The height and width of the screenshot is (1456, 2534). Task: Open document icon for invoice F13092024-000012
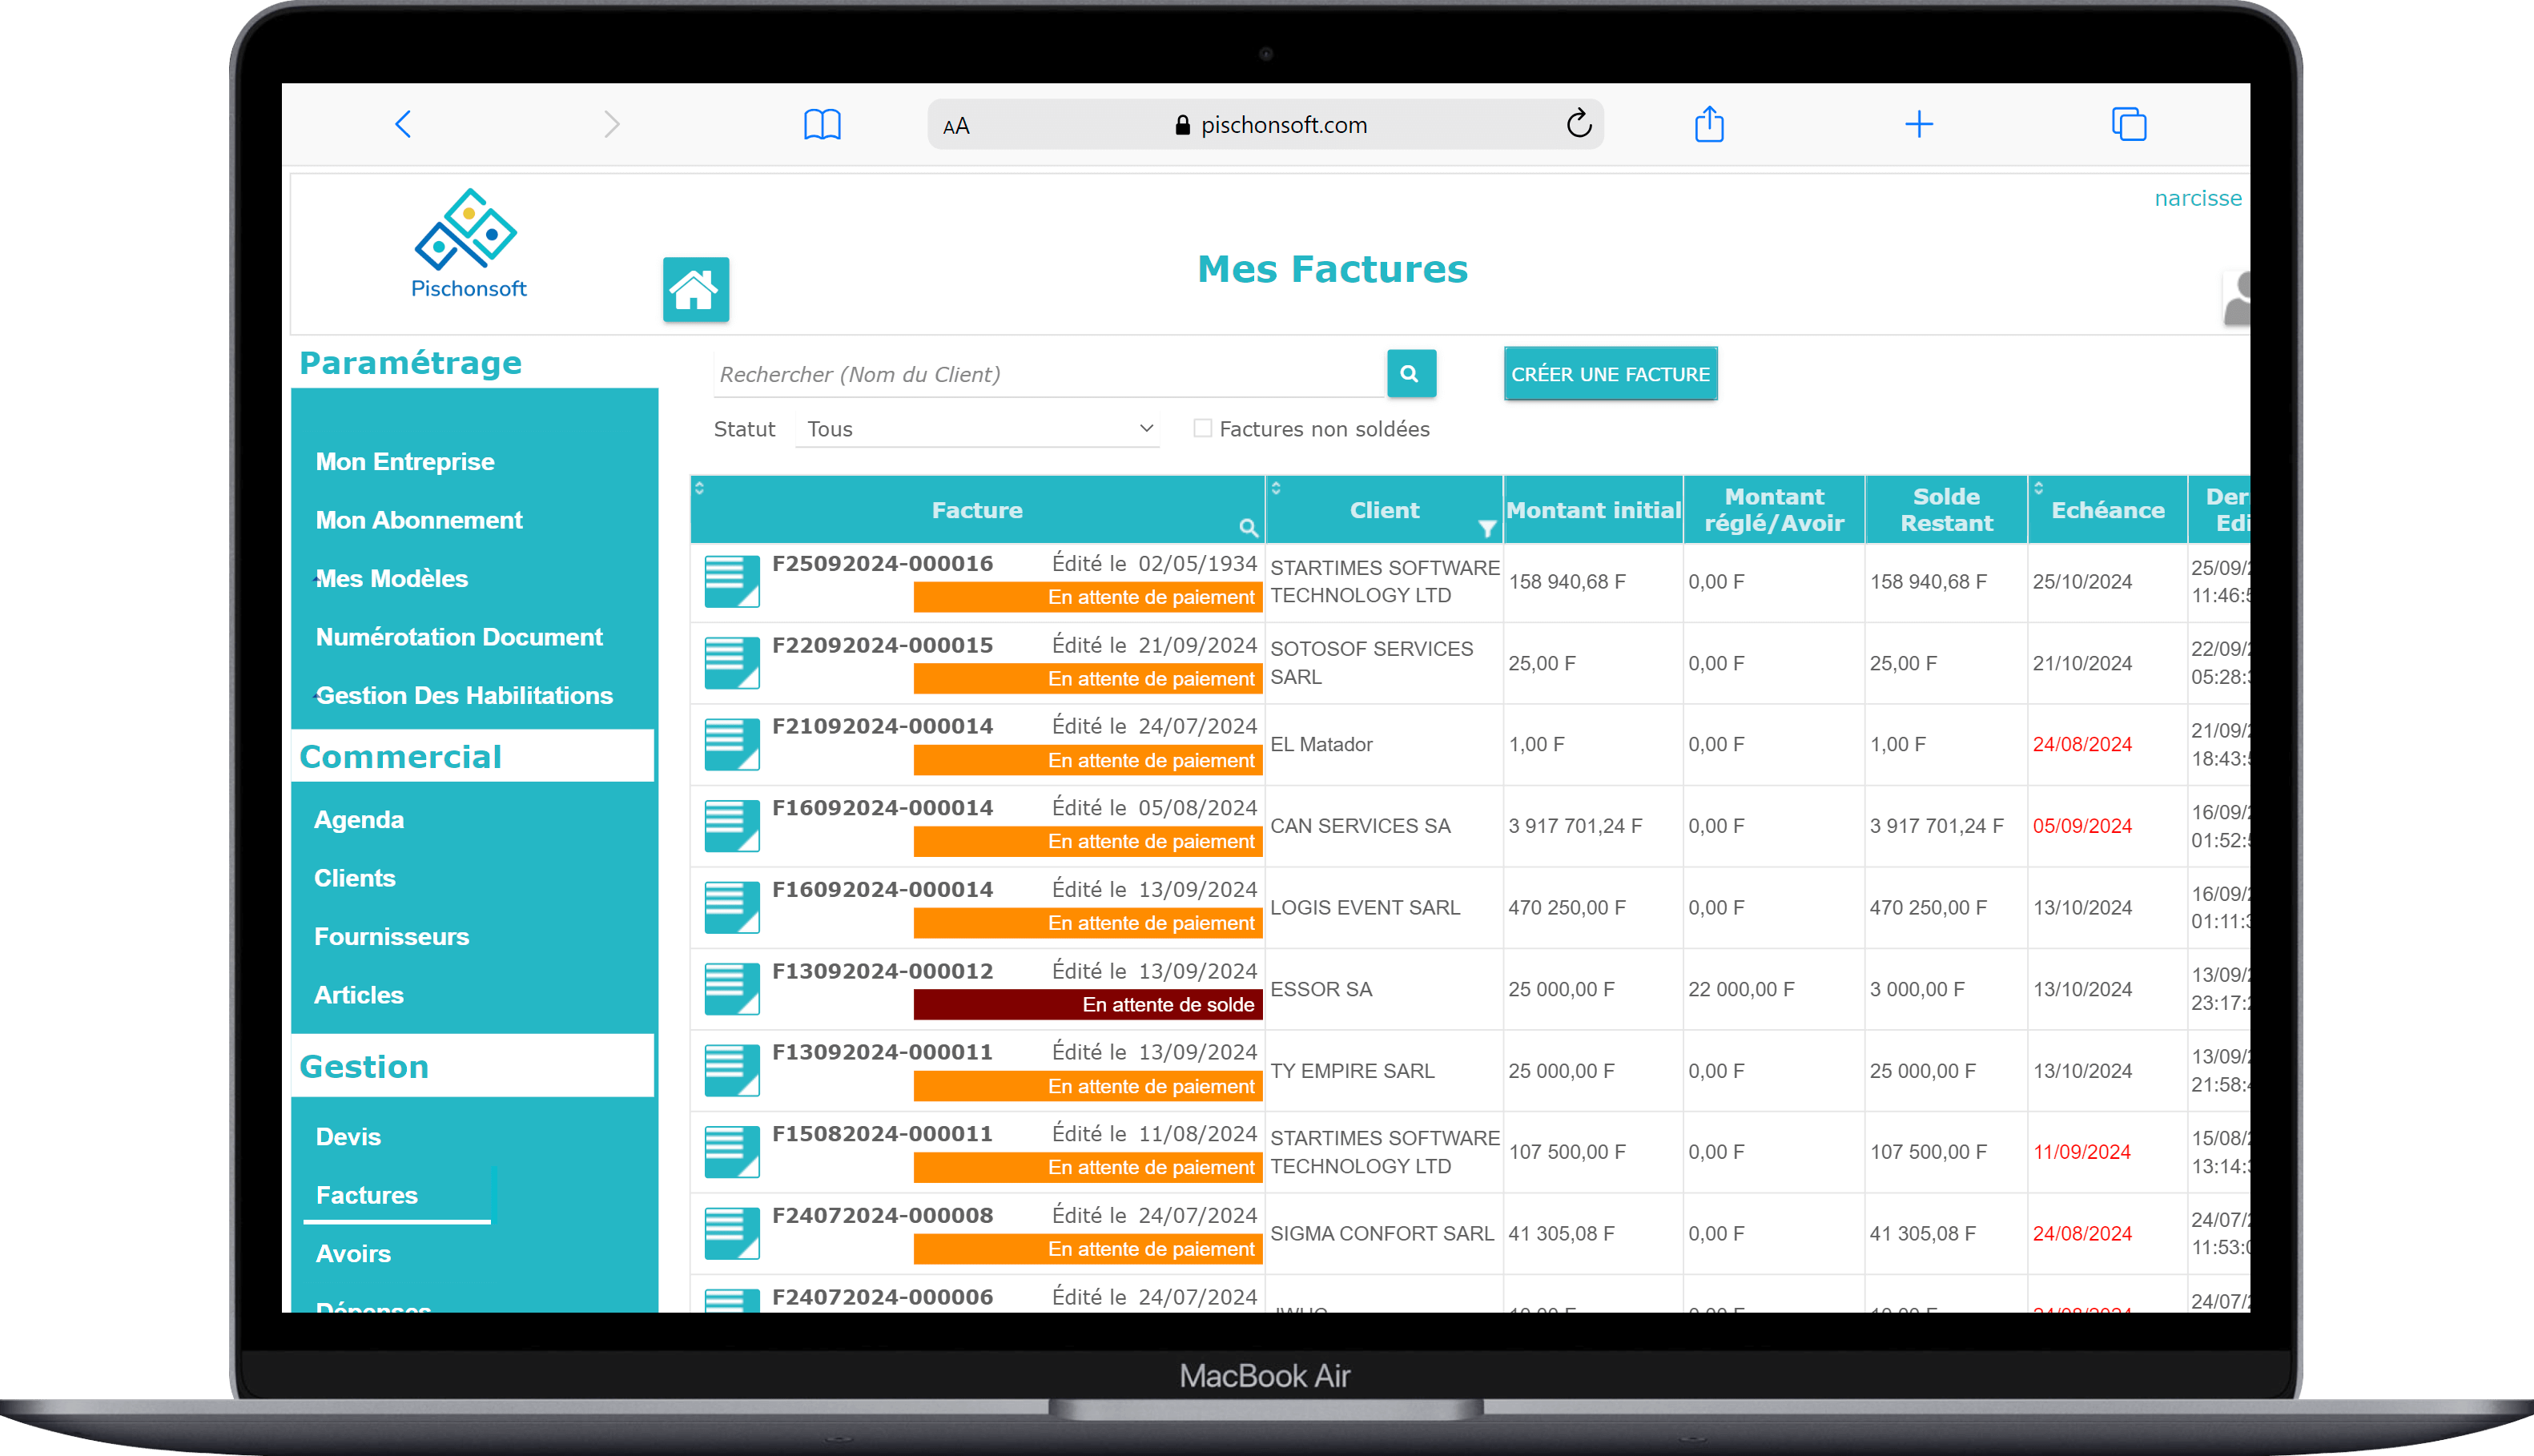point(731,988)
